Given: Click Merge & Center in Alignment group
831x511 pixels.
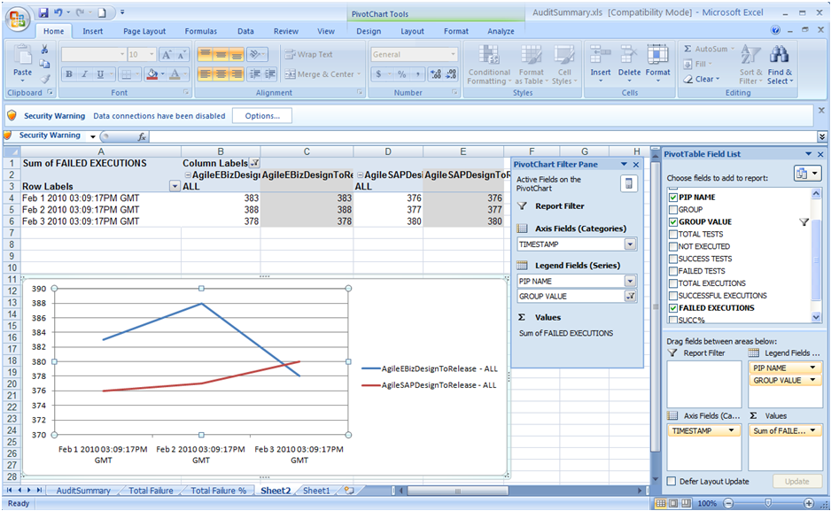Looking at the screenshot, I should 322,74.
